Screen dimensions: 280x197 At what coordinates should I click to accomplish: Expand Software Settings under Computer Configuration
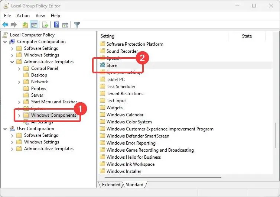point(12,49)
